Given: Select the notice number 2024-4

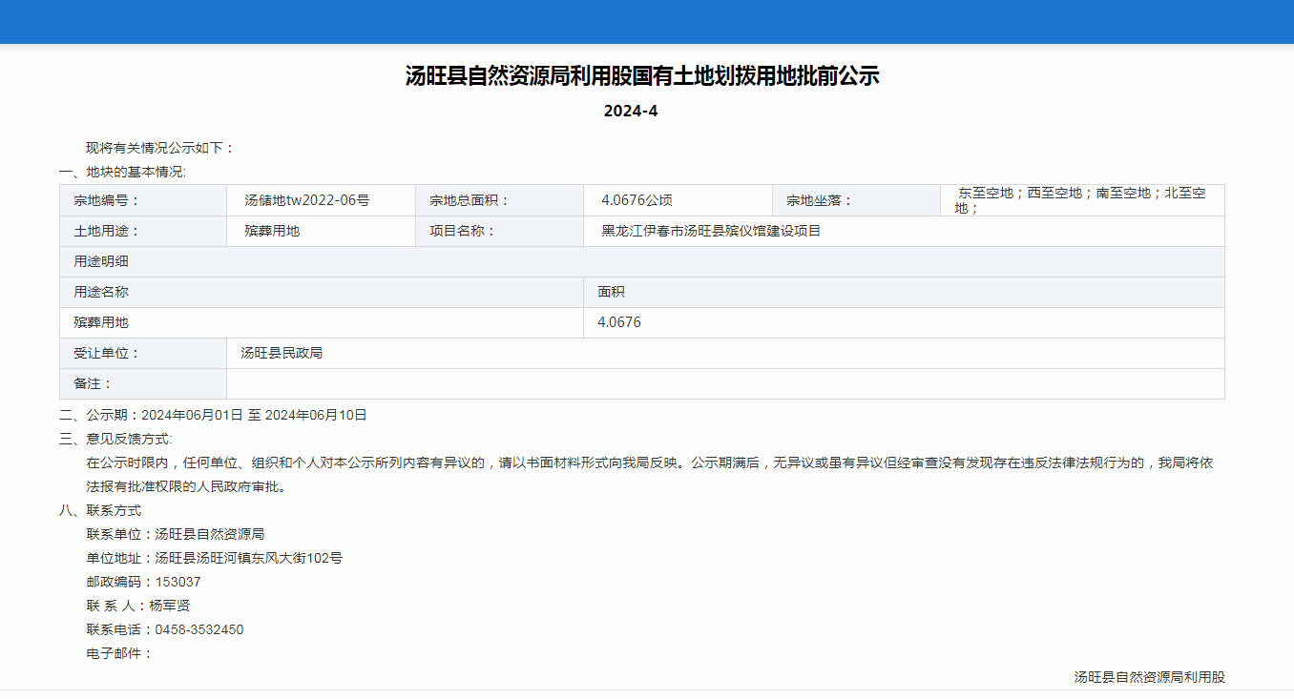Looking at the screenshot, I should [x=631, y=111].
